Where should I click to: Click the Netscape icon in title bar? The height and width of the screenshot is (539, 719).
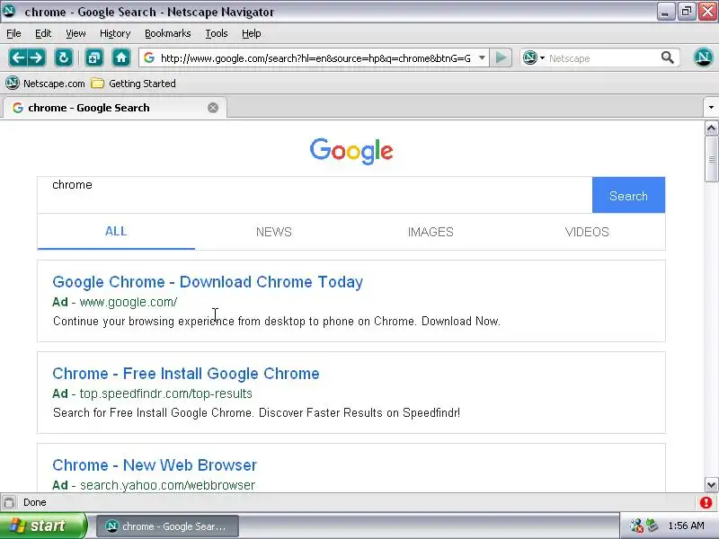(9, 11)
